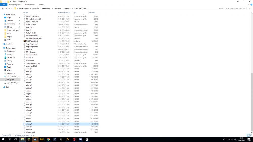Open Muzyka folder in navigation pane
Screen dimensions: 253x142
pyautogui.click(x=10, y=54)
